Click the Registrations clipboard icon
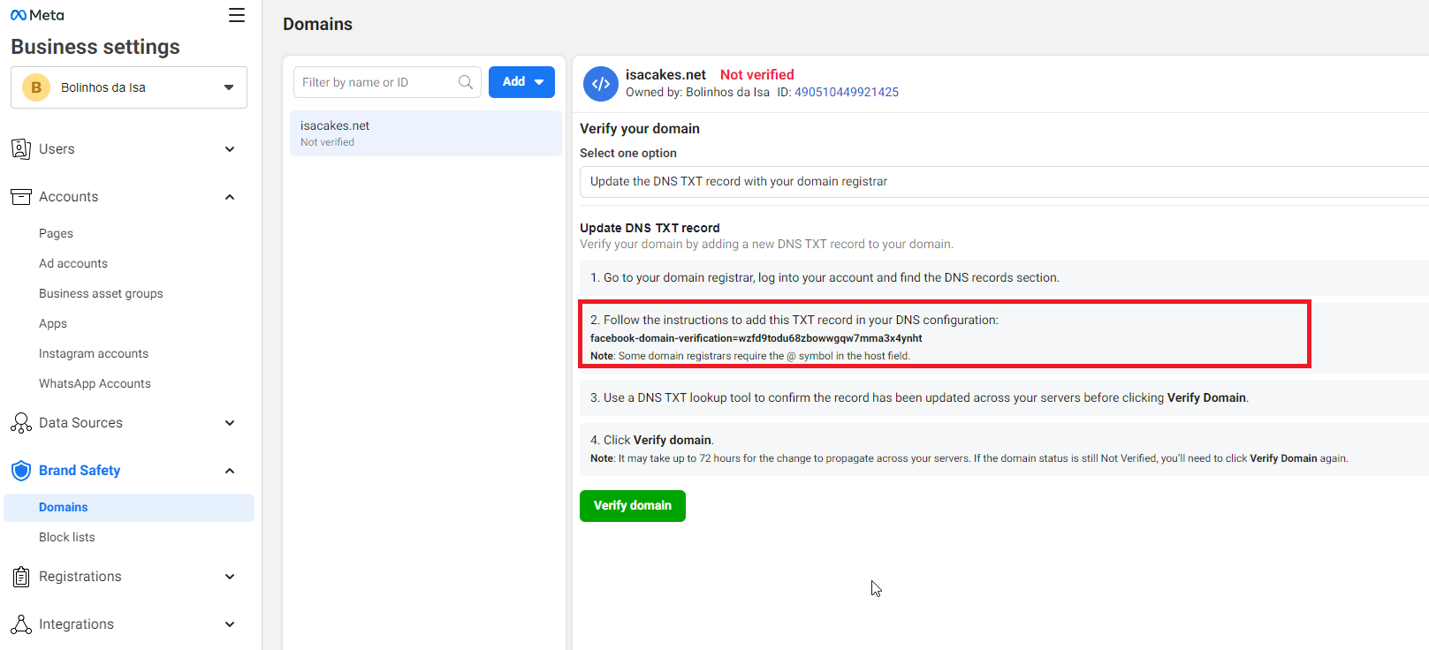Screen dimensions: 1429x650 (21, 577)
